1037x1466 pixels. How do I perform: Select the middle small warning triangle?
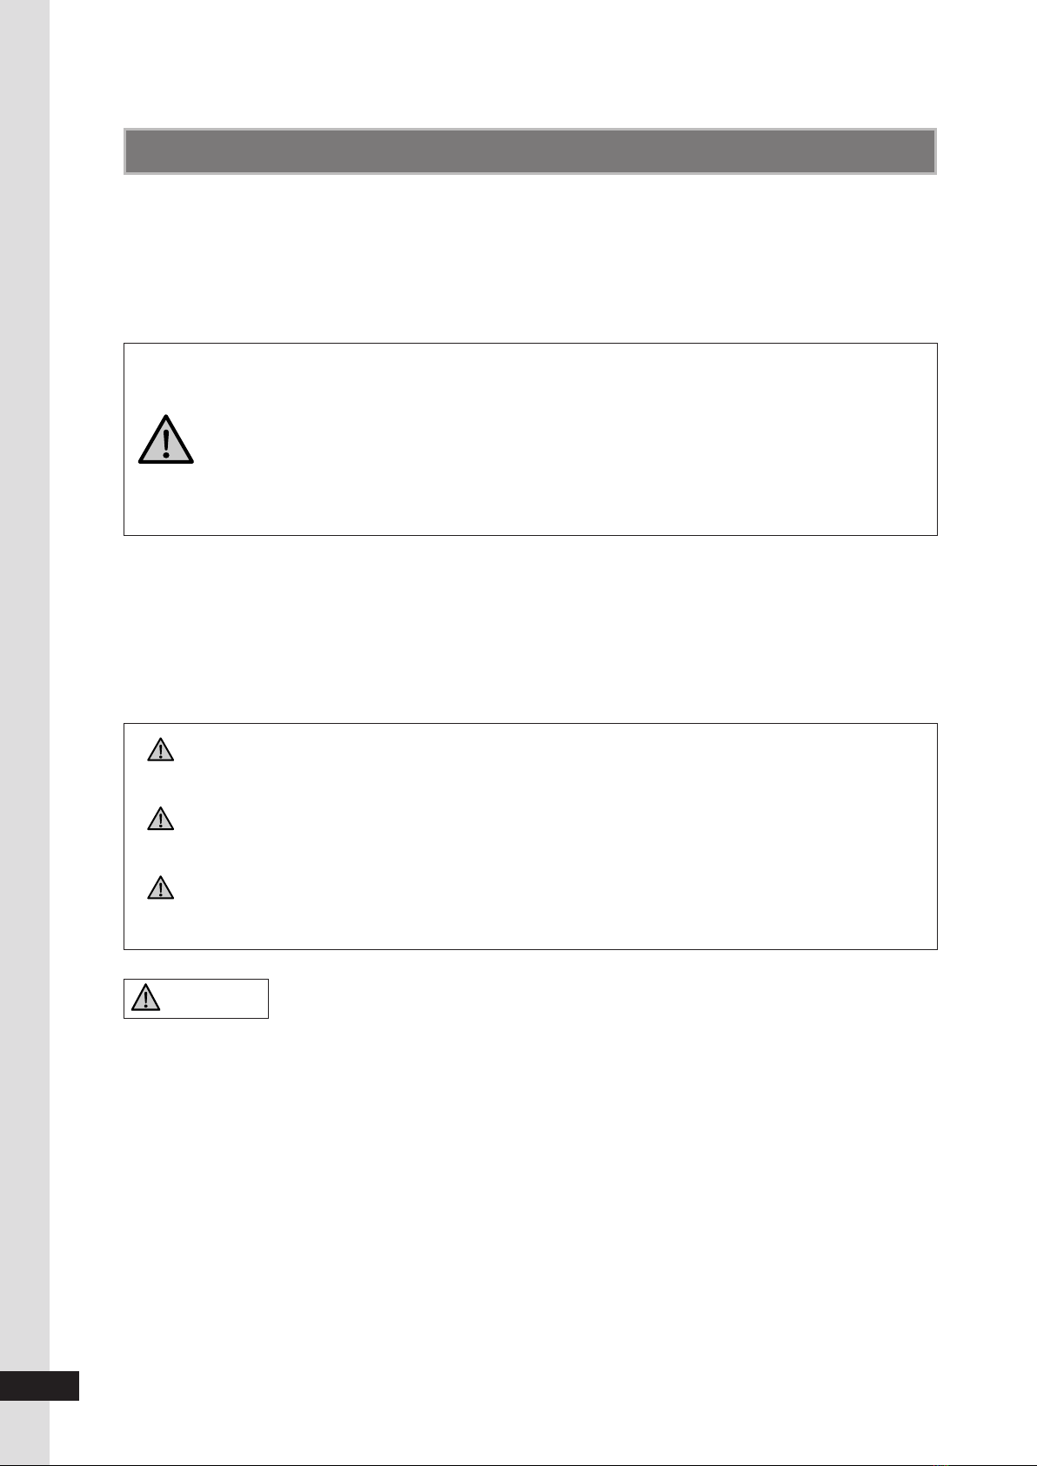(160, 819)
